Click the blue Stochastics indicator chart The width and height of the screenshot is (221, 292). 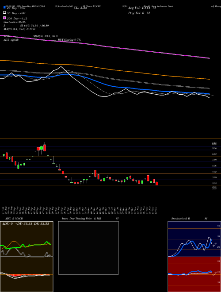pos(194,239)
